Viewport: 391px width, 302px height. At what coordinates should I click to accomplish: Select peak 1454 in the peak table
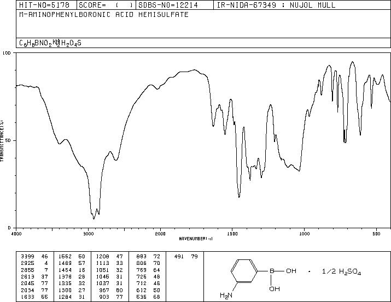point(65,270)
